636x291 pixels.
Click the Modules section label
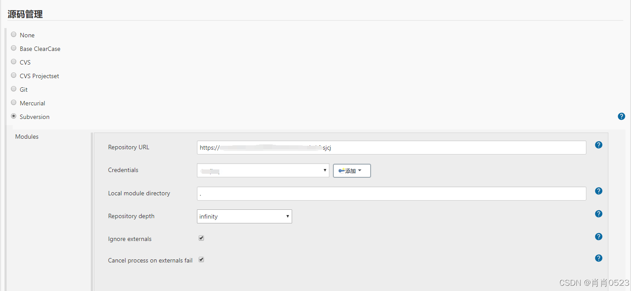27,137
